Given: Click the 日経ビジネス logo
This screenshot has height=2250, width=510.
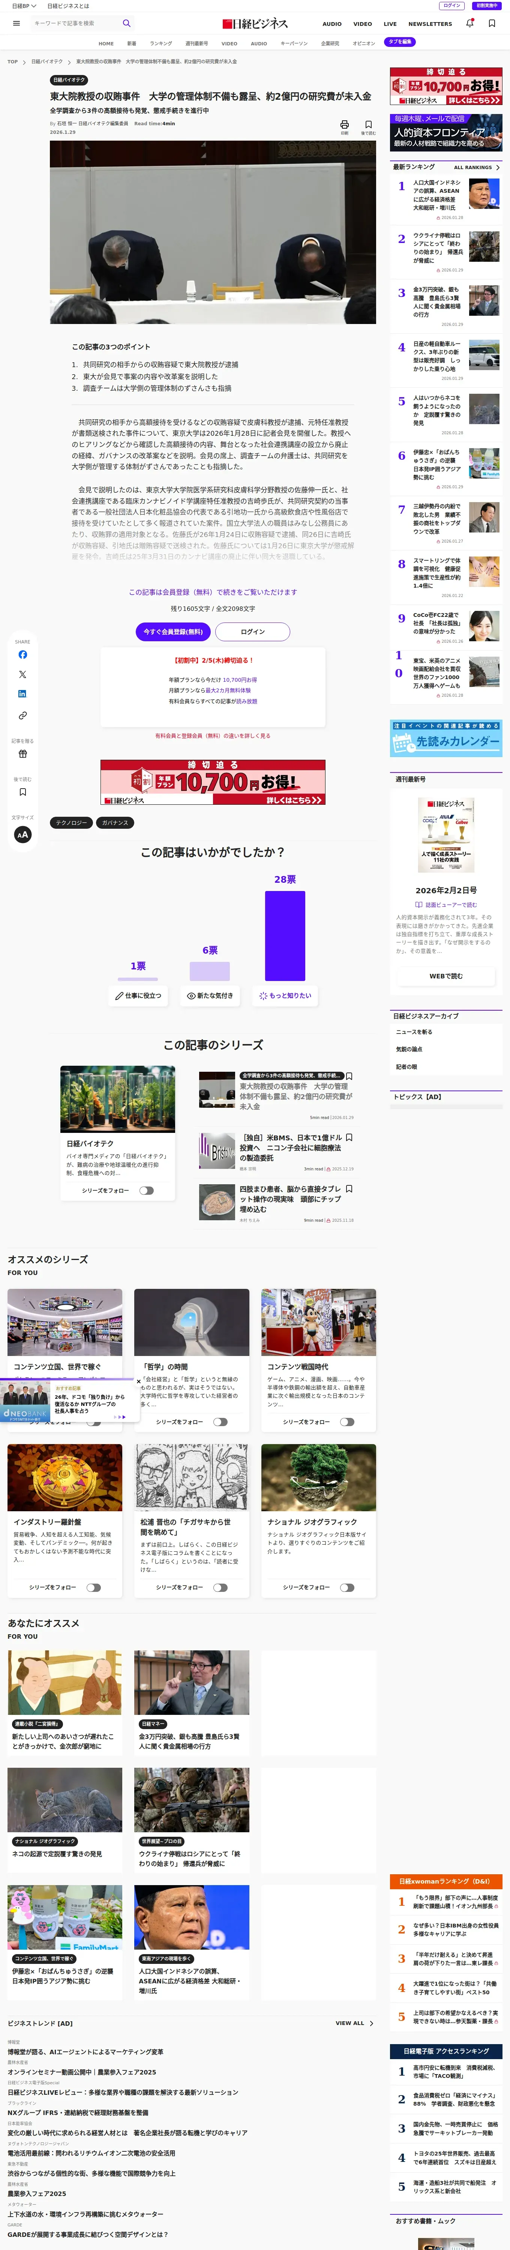Looking at the screenshot, I should click(255, 24).
